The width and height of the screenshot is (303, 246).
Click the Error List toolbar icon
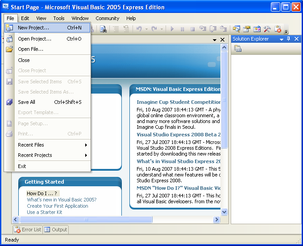point(278,29)
